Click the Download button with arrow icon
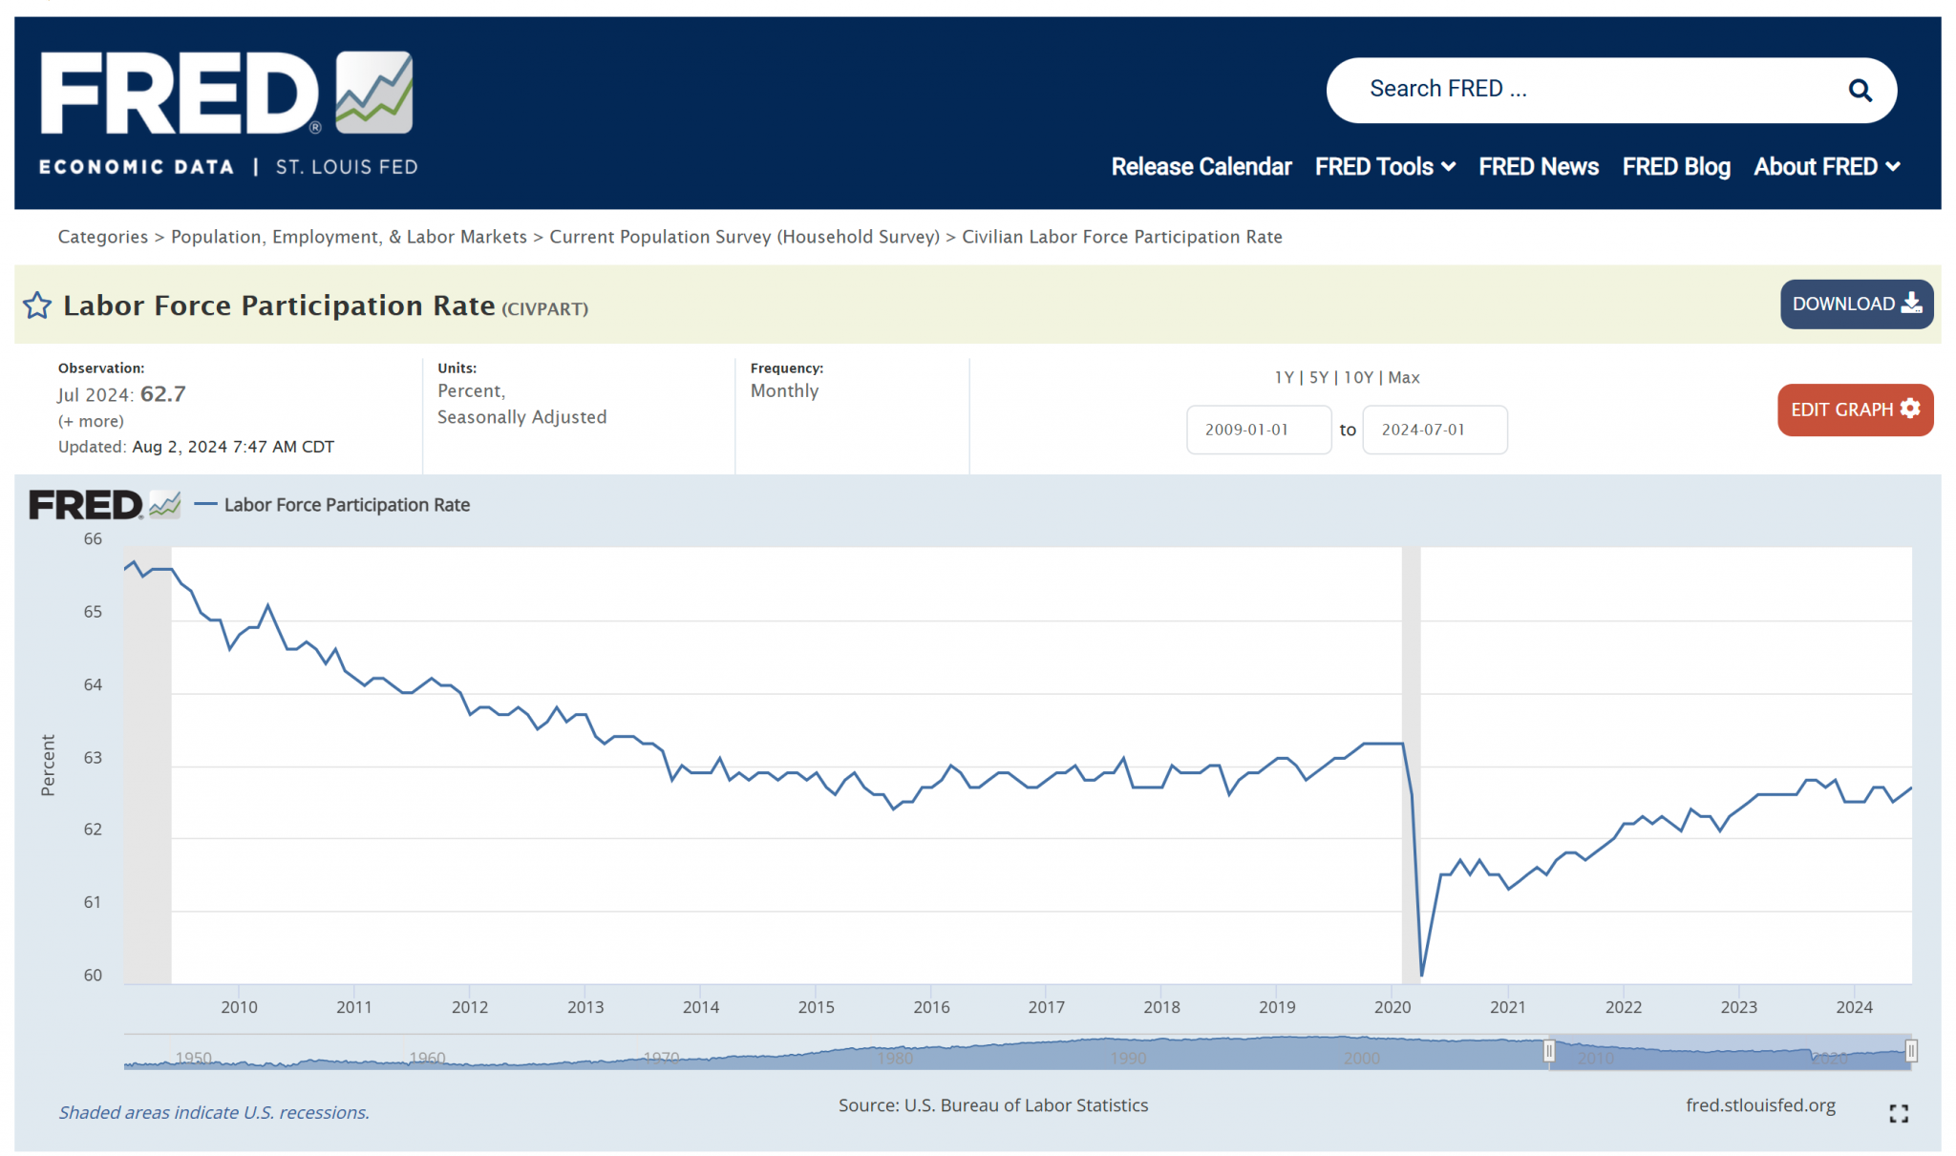Viewport: 1956px width, 1156px height. [x=1856, y=305]
